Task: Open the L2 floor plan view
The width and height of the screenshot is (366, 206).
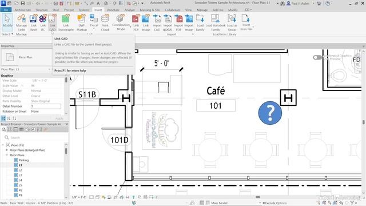Action: point(21,170)
